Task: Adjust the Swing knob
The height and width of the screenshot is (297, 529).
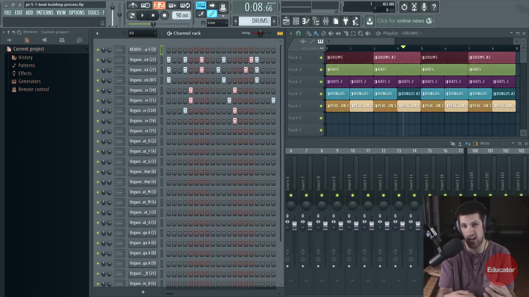Action: click(x=260, y=33)
